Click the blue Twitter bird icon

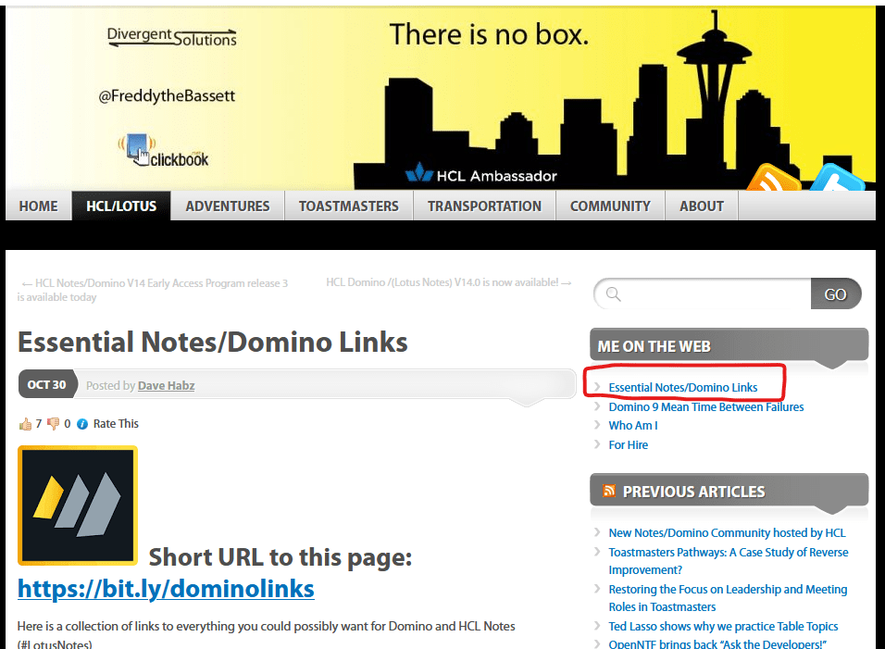click(837, 179)
